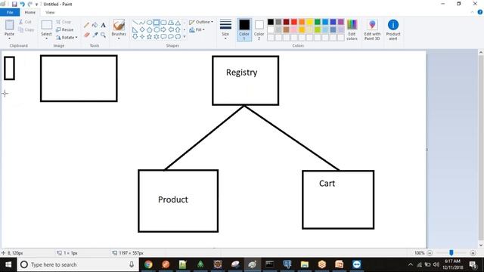The image size is (484, 272).
Task: Click the Save icon in title bar
Action: (14, 4)
